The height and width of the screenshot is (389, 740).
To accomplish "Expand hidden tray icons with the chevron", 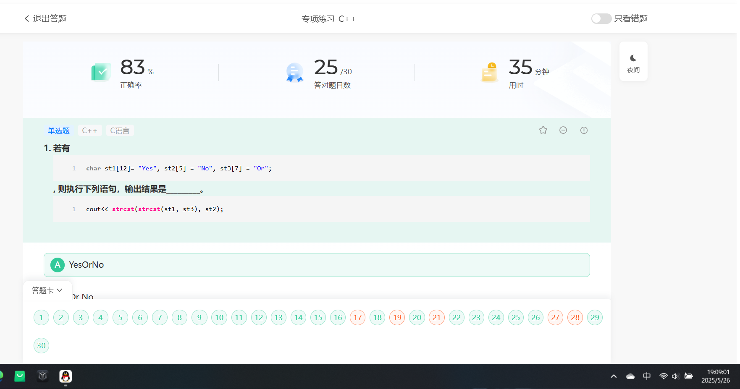I will 614,376.
